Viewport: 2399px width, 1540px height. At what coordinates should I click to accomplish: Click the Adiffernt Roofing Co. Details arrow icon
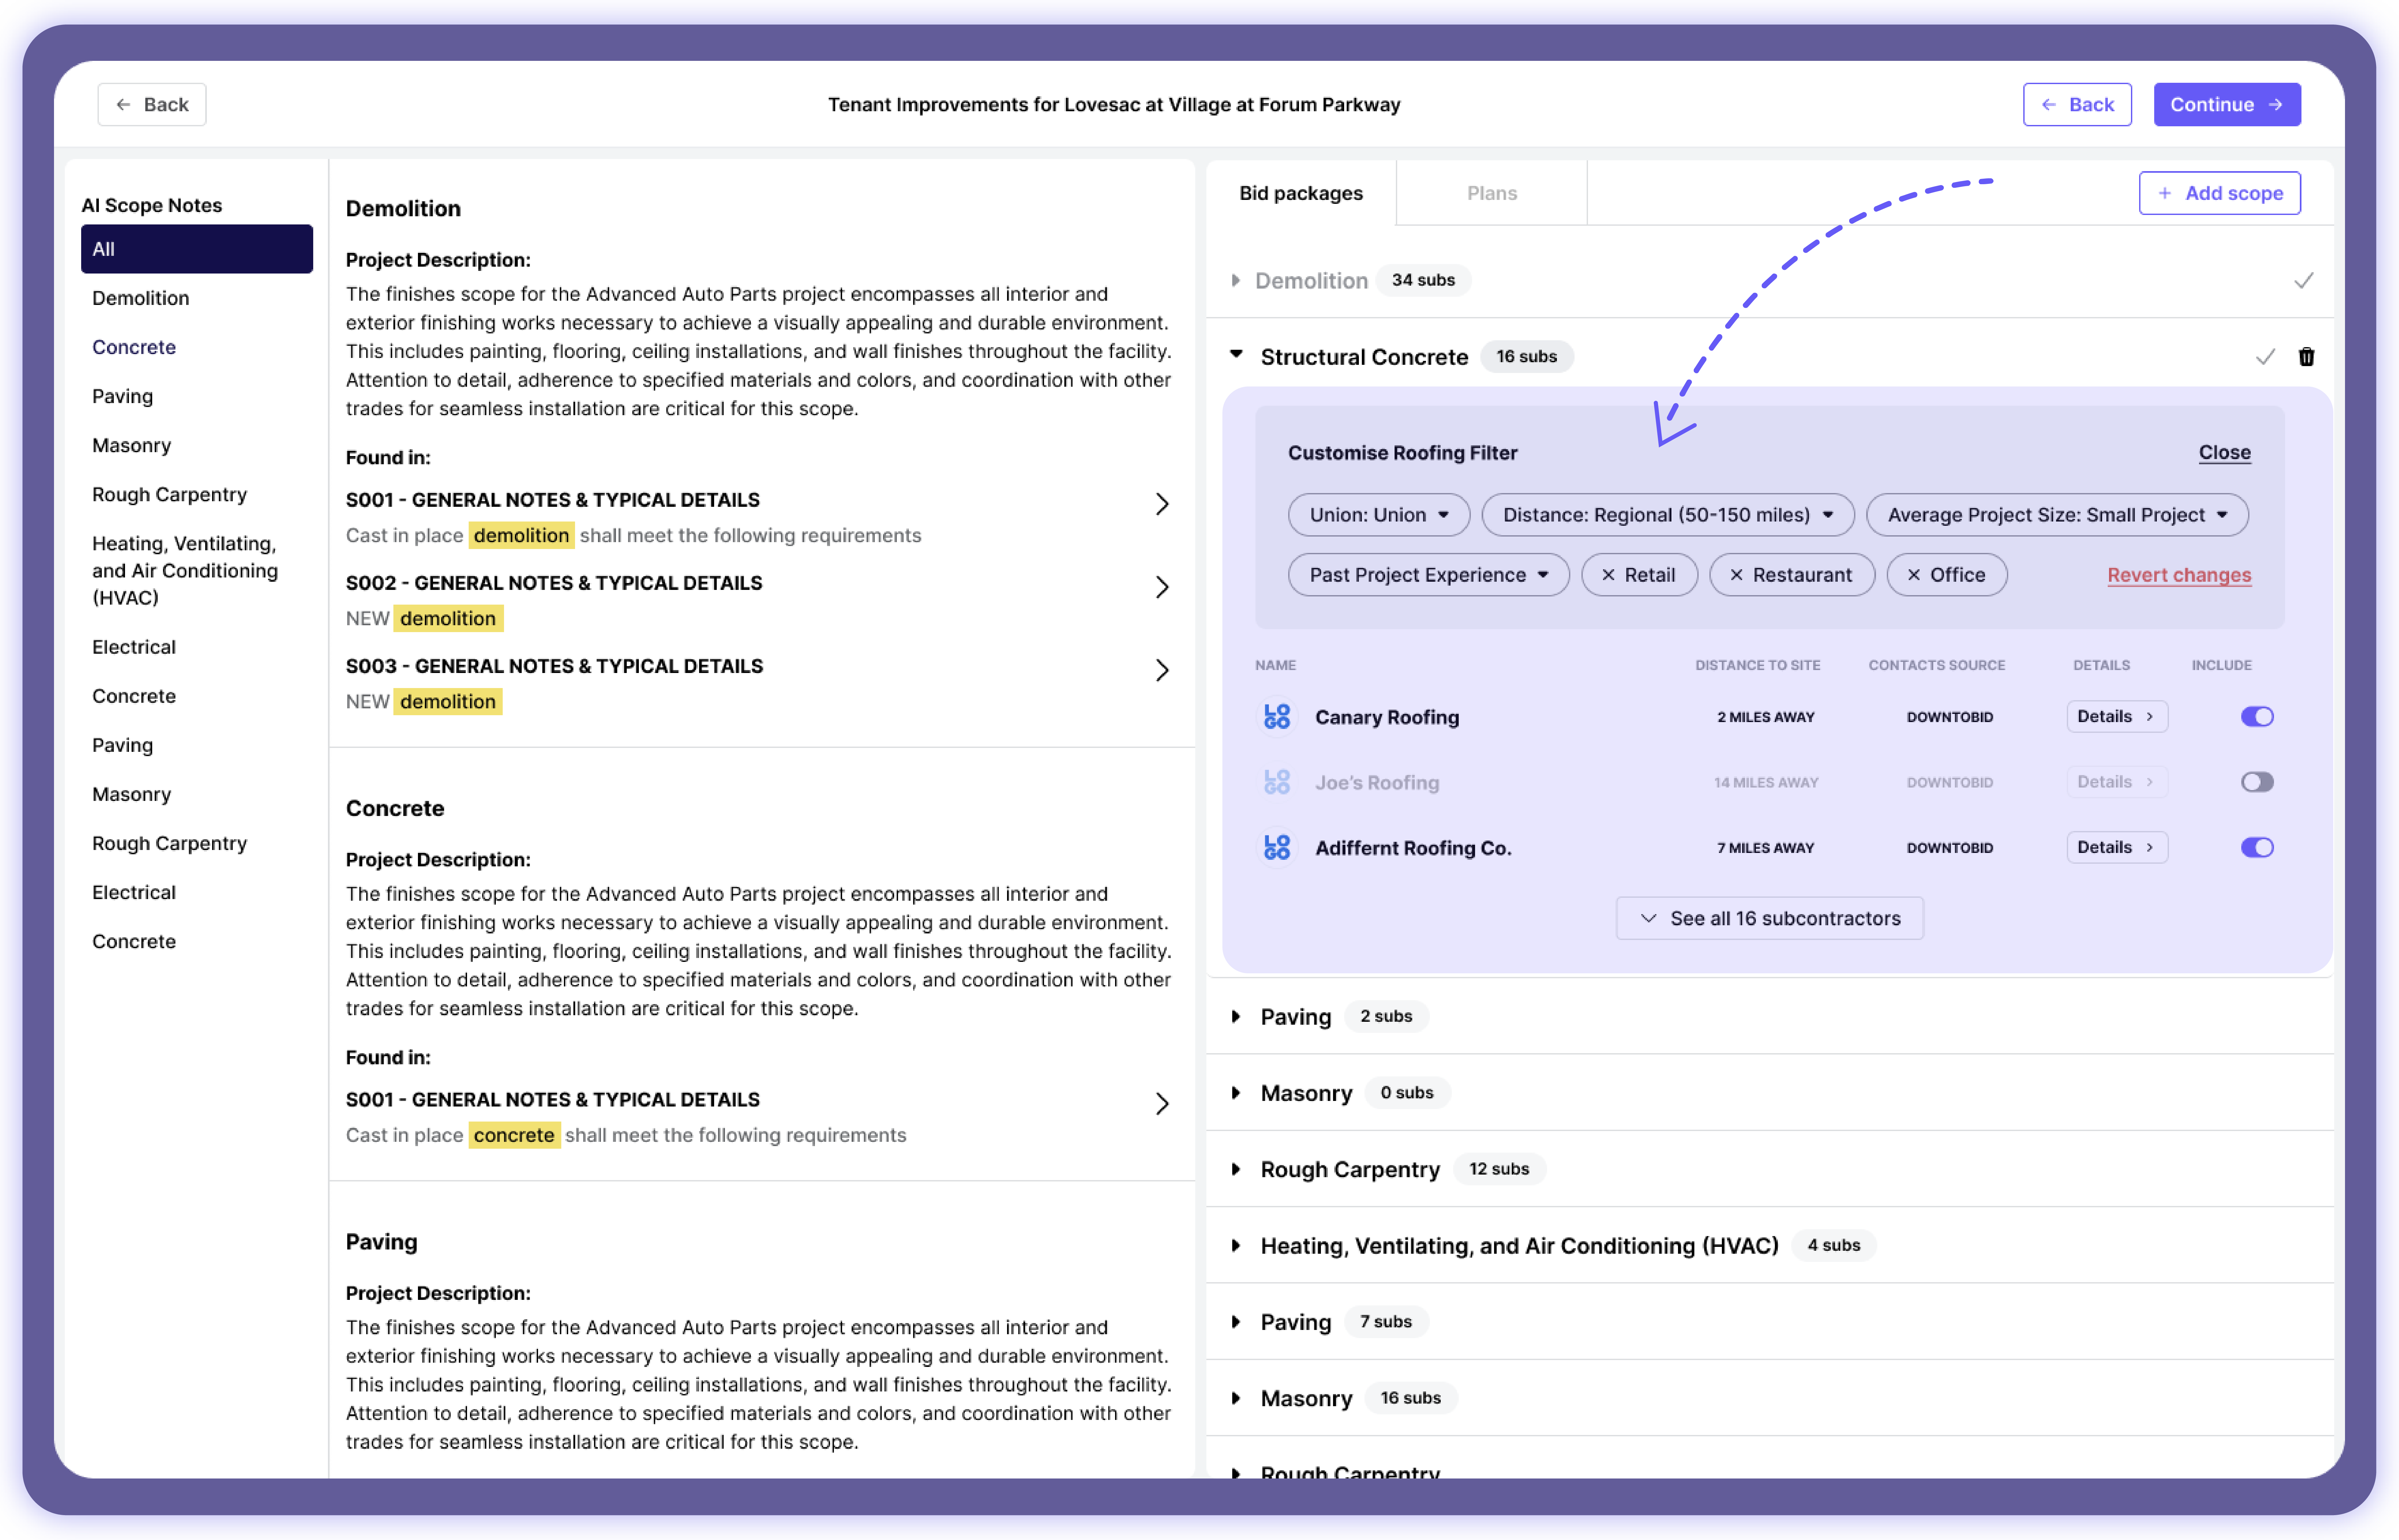tap(2147, 848)
